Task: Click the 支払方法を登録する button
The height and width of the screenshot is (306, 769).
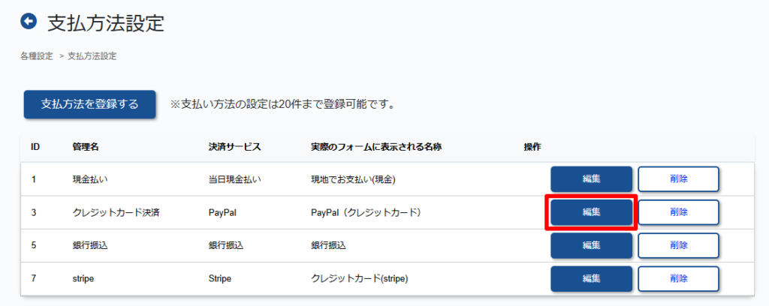Action: point(90,104)
